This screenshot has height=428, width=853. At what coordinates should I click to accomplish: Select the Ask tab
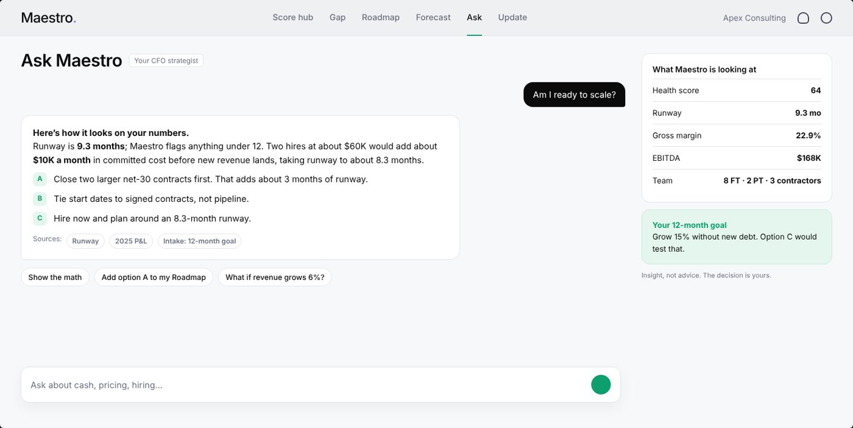click(474, 18)
